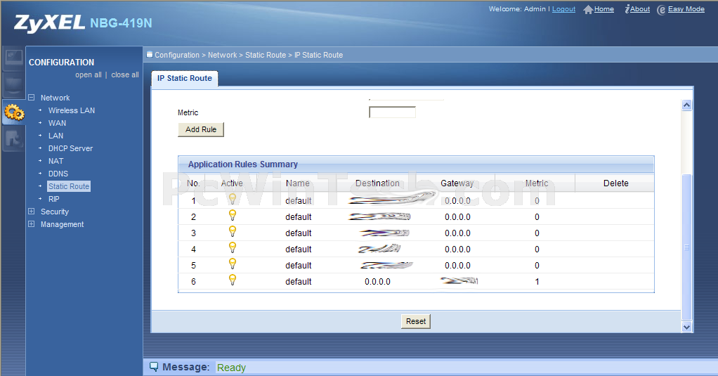718x376 pixels.
Task: Click destination 0.0.0.0 in row 6
Action: click(377, 282)
